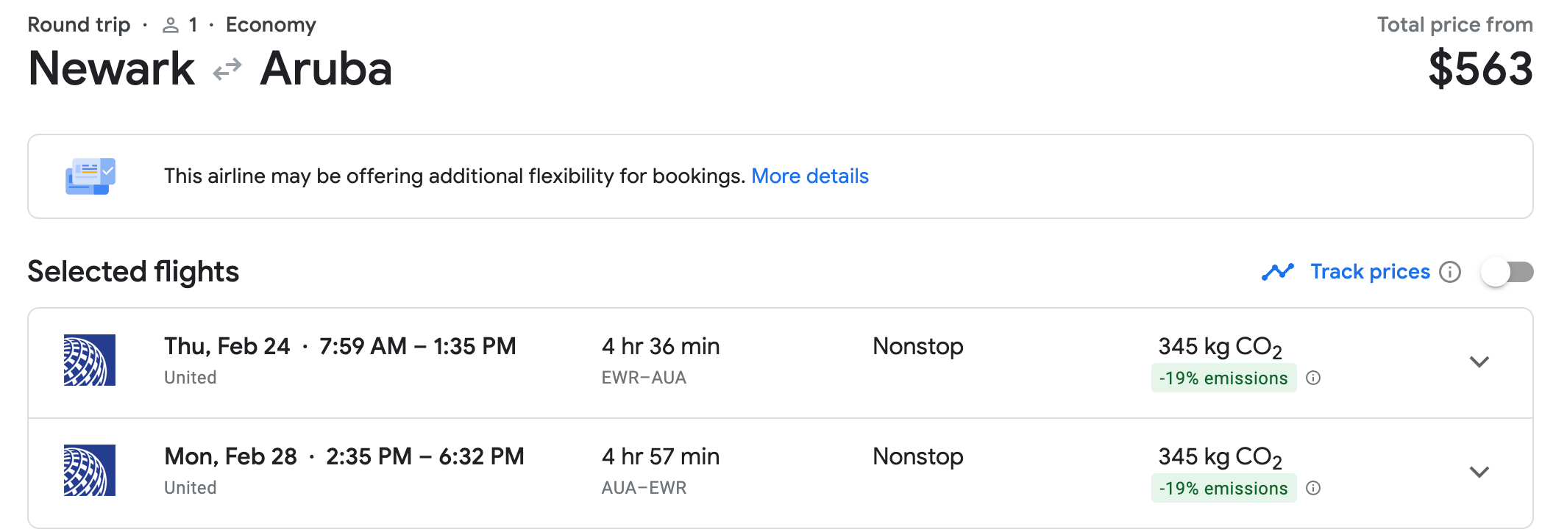Click -19% emissions badge on AUA–EWR flight
This screenshot has width=1542, height=532.
click(x=1223, y=488)
